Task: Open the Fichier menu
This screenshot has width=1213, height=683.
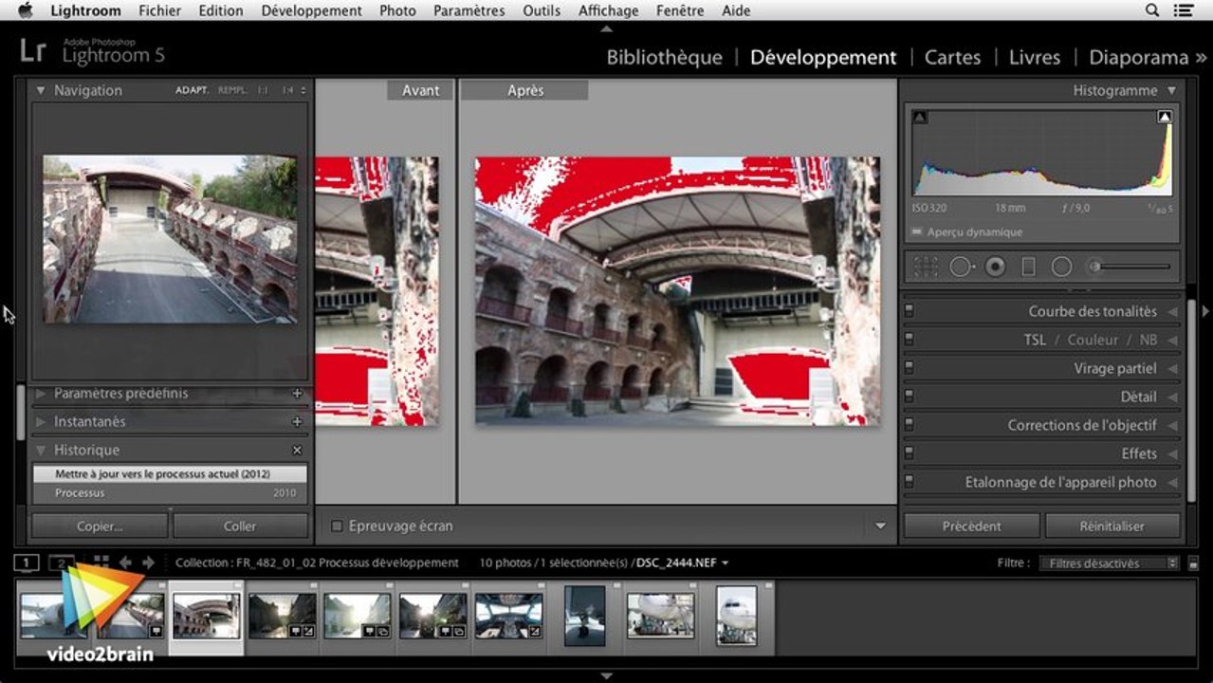Action: tap(159, 10)
